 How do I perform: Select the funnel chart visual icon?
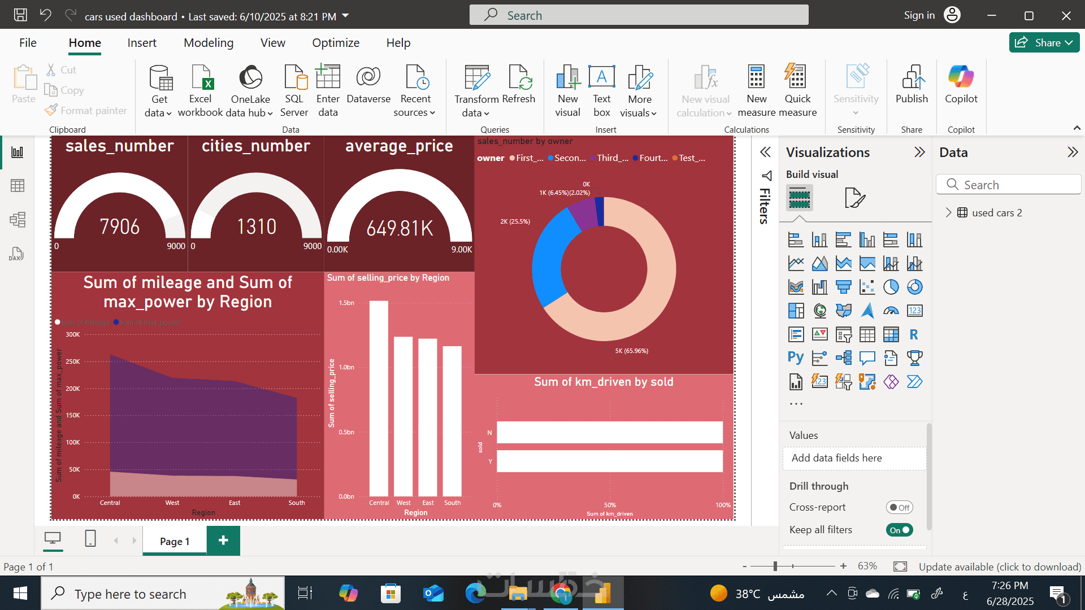tap(843, 287)
